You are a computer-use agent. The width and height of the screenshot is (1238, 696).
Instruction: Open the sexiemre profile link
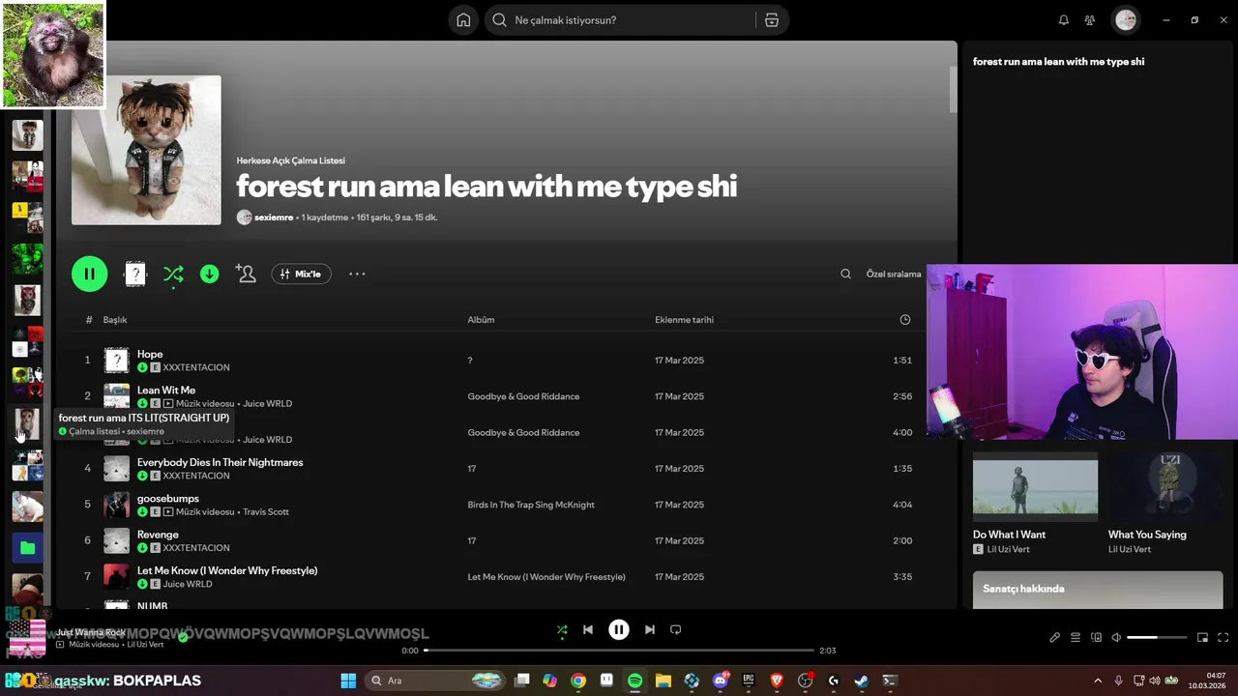point(274,217)
